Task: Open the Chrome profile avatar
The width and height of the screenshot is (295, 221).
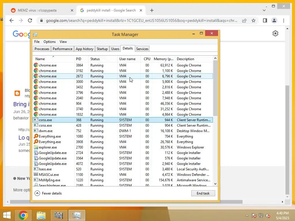Action: click(274, 20)
